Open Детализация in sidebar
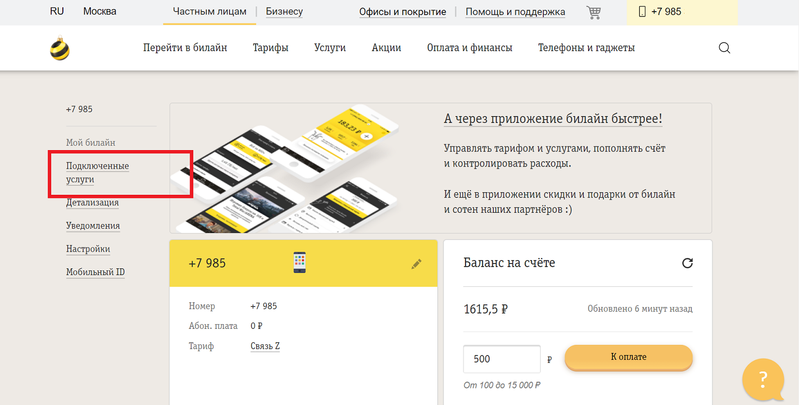 click(x=92, y=203)
